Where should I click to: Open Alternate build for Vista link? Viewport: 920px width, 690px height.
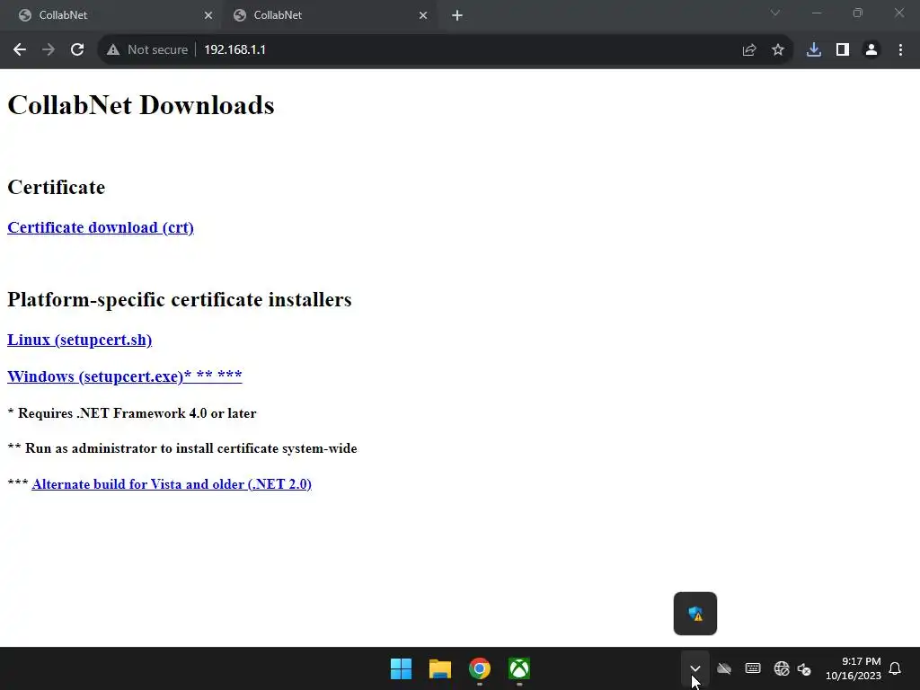click(x=172, y=484)
